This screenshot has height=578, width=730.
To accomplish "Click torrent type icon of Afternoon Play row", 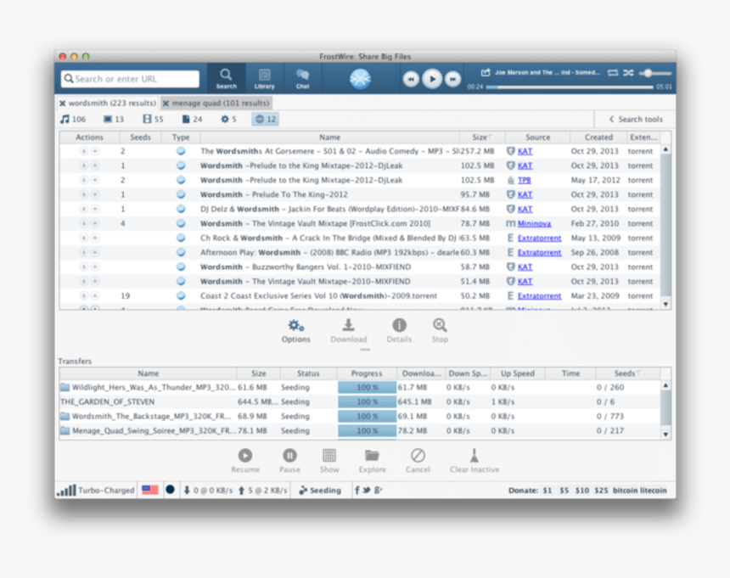I will coord(181,252).
